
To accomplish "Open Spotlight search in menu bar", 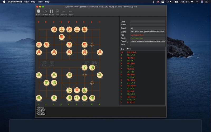I will 197,2.
